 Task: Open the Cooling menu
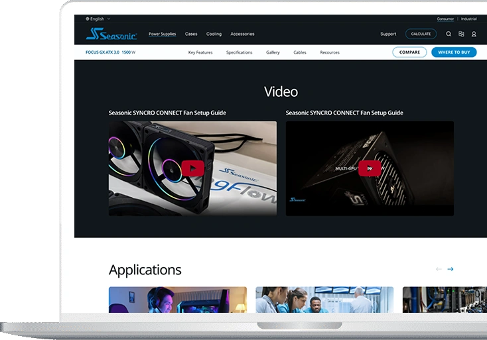[x=214, y=34]
